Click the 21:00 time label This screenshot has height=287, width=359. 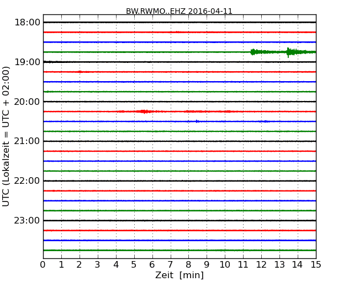pyautogui.click(x=27, y=141)
